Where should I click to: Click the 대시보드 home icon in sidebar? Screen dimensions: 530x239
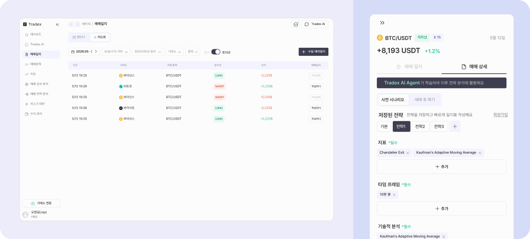coord(27,34)
